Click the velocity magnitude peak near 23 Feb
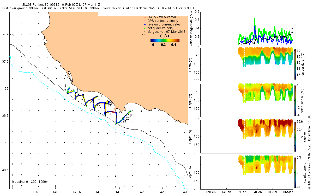The height and width of the screenshot is (195, 313). (x=255, y=19)
